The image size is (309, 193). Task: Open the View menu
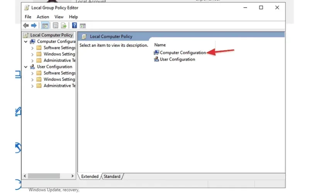59,17
